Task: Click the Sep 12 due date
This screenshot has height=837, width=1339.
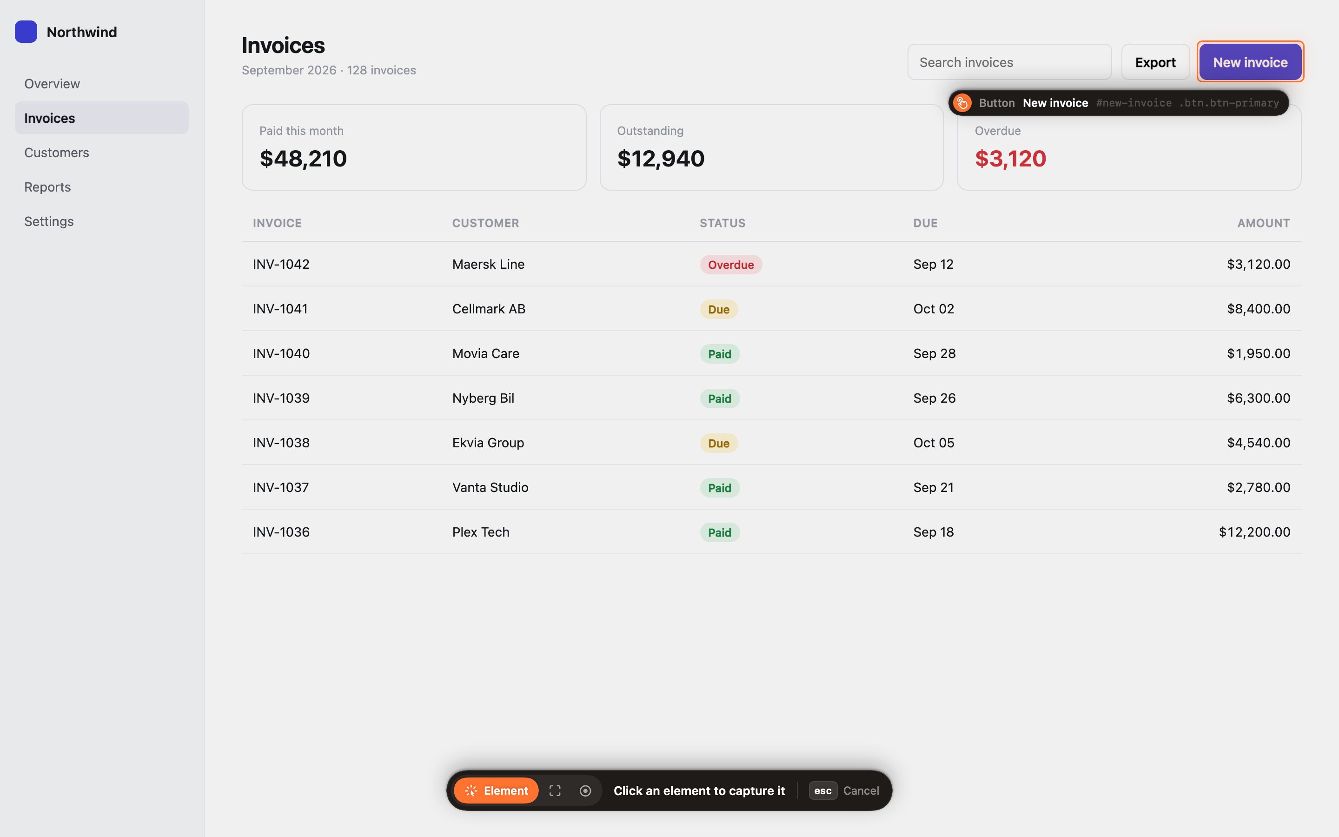Action: pyautogui.click(x=933, y=264)
